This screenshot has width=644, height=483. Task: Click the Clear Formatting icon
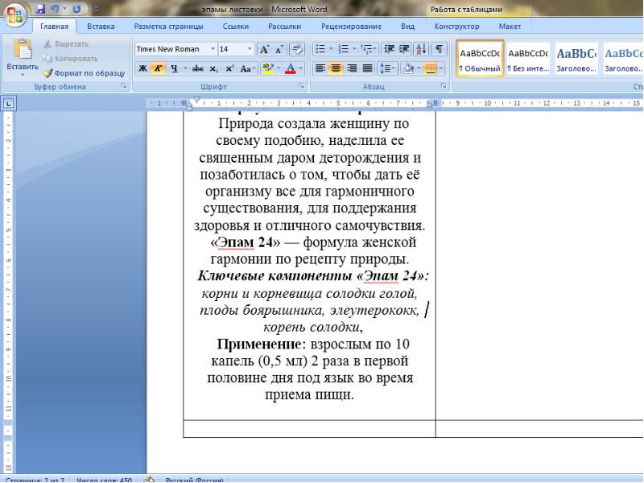tap(299, 49)
